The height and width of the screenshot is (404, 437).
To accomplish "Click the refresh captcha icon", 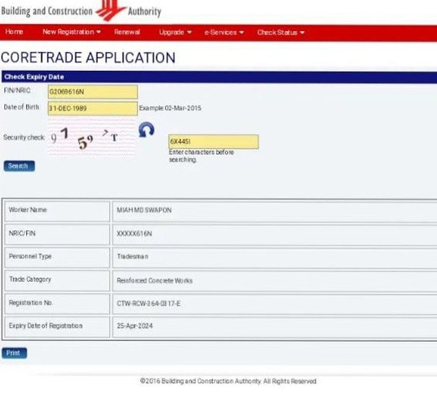I will point(146,130).
